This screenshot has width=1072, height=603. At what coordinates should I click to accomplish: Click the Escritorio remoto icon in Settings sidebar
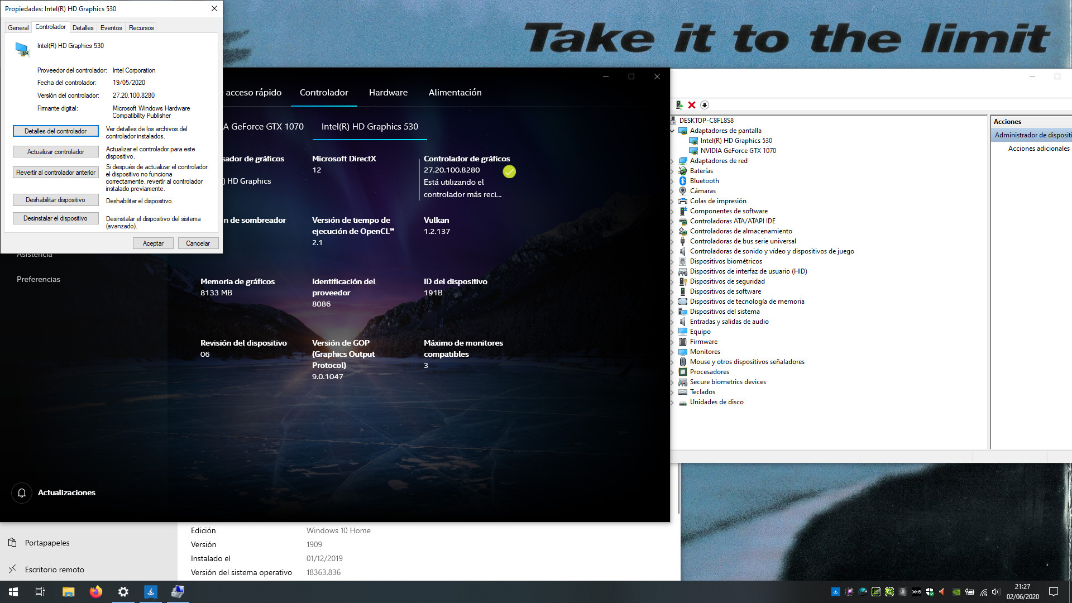click(x=12, y=569)
